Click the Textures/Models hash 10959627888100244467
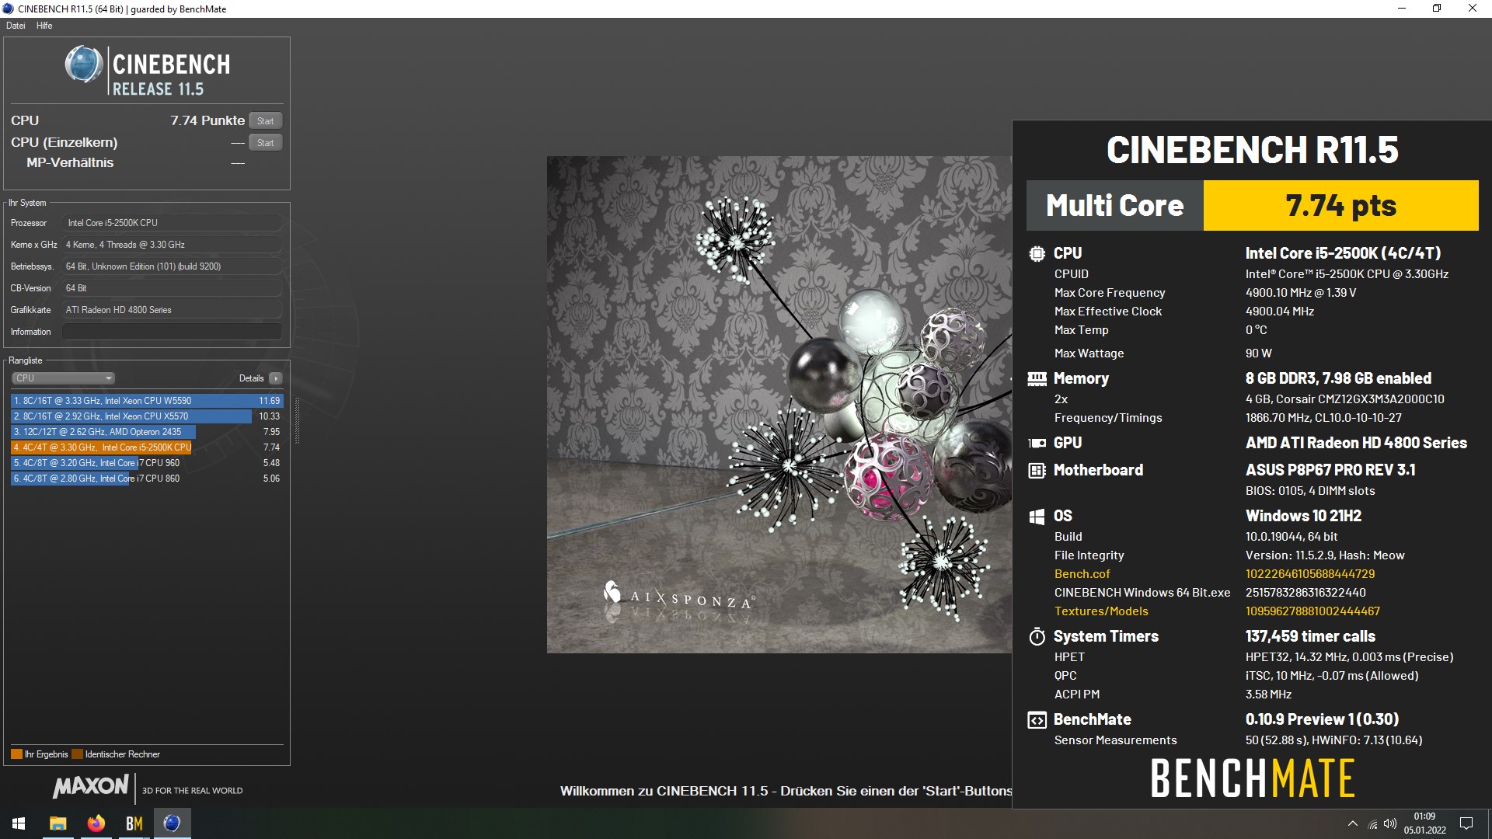This screenshot has width=1492, height=839. point(1312,611)
